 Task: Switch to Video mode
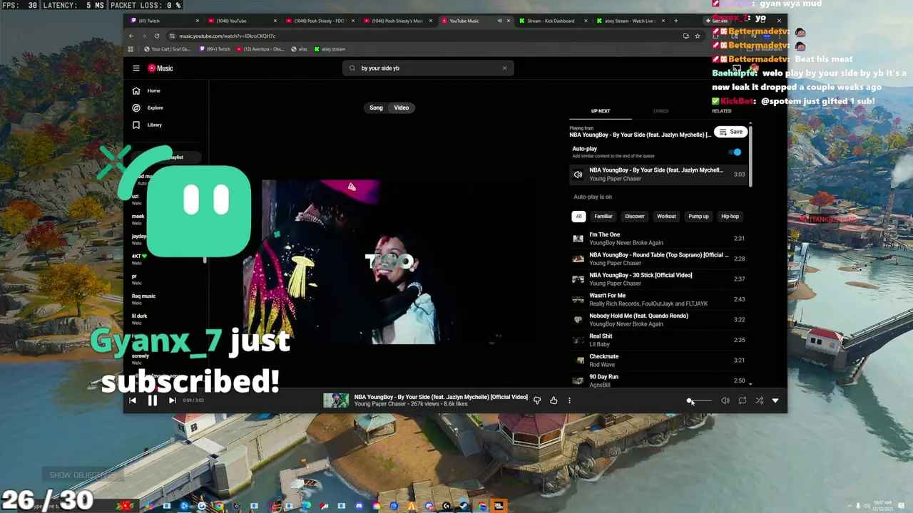pos(402,108)
